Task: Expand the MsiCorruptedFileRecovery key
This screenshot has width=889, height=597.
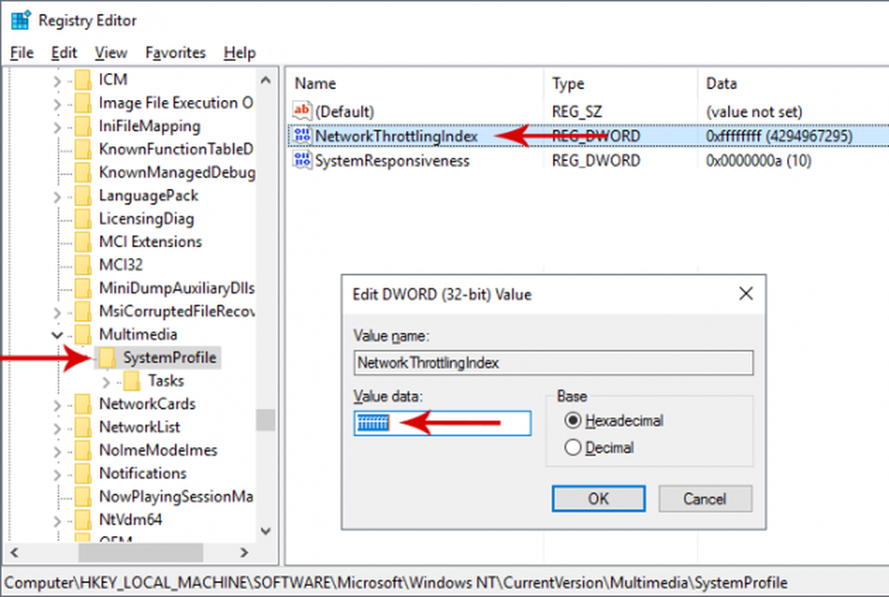Action: (x=56, y=313)
